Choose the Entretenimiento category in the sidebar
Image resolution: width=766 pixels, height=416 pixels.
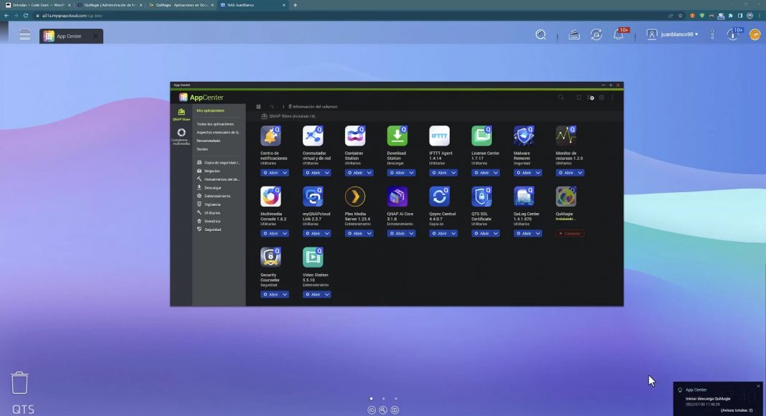[x=217, y=196]
